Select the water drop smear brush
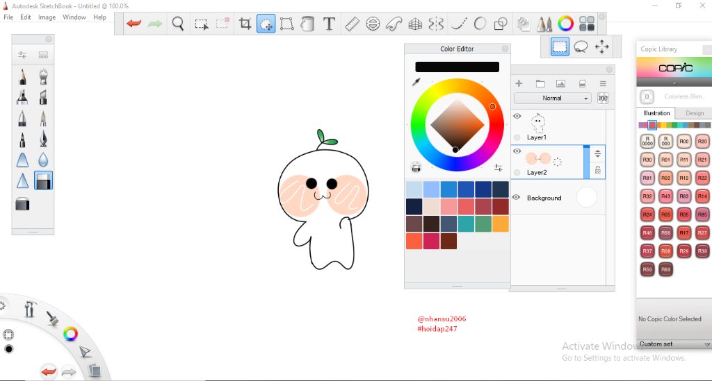The width and height of the screenshot is (712, 381). [x=44, y=160]
